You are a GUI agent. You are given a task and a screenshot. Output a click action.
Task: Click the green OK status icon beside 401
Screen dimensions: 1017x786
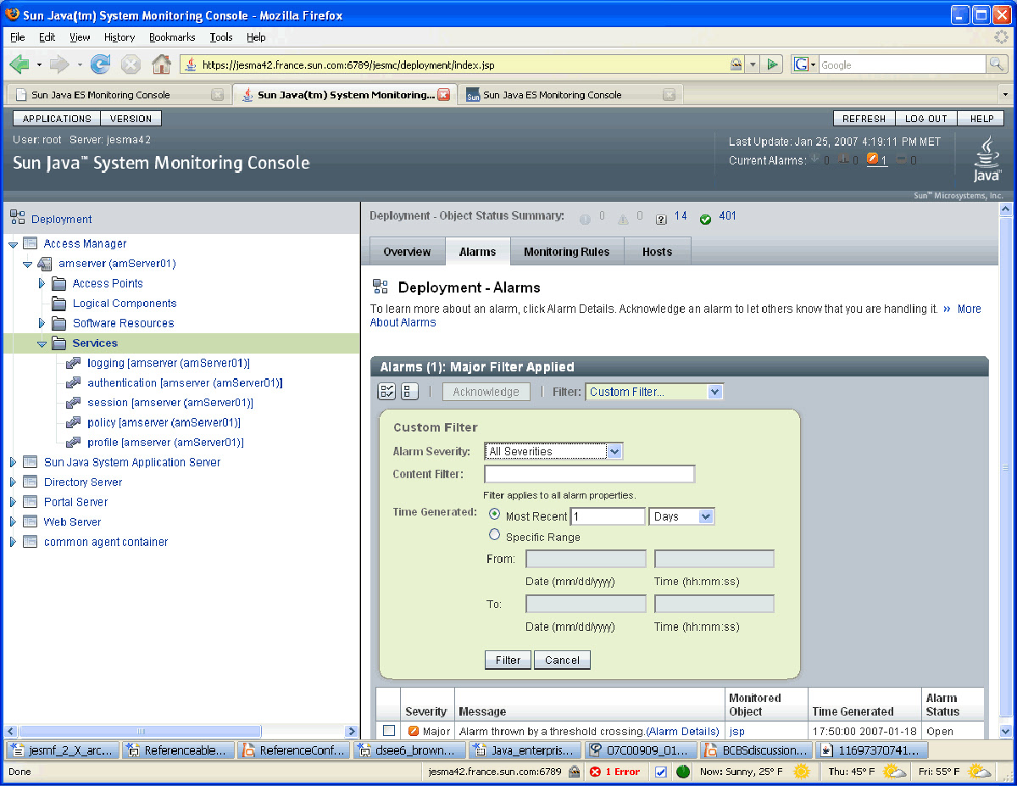(x=705, y=220)
